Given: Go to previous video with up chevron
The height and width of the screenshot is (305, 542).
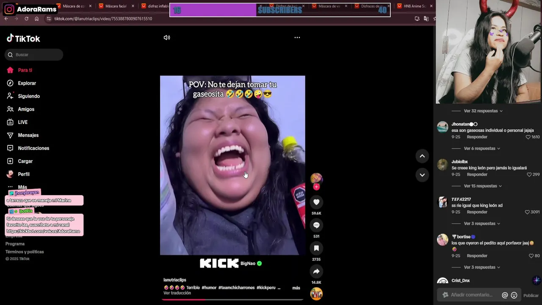Looking at the screenshot, I should pos(422,156).
